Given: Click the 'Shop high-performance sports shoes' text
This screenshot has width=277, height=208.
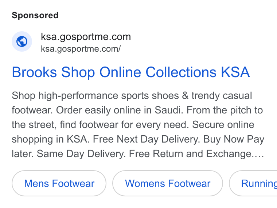Looking at the screenshot, I should pyautogui.click(x=95, y=96).
